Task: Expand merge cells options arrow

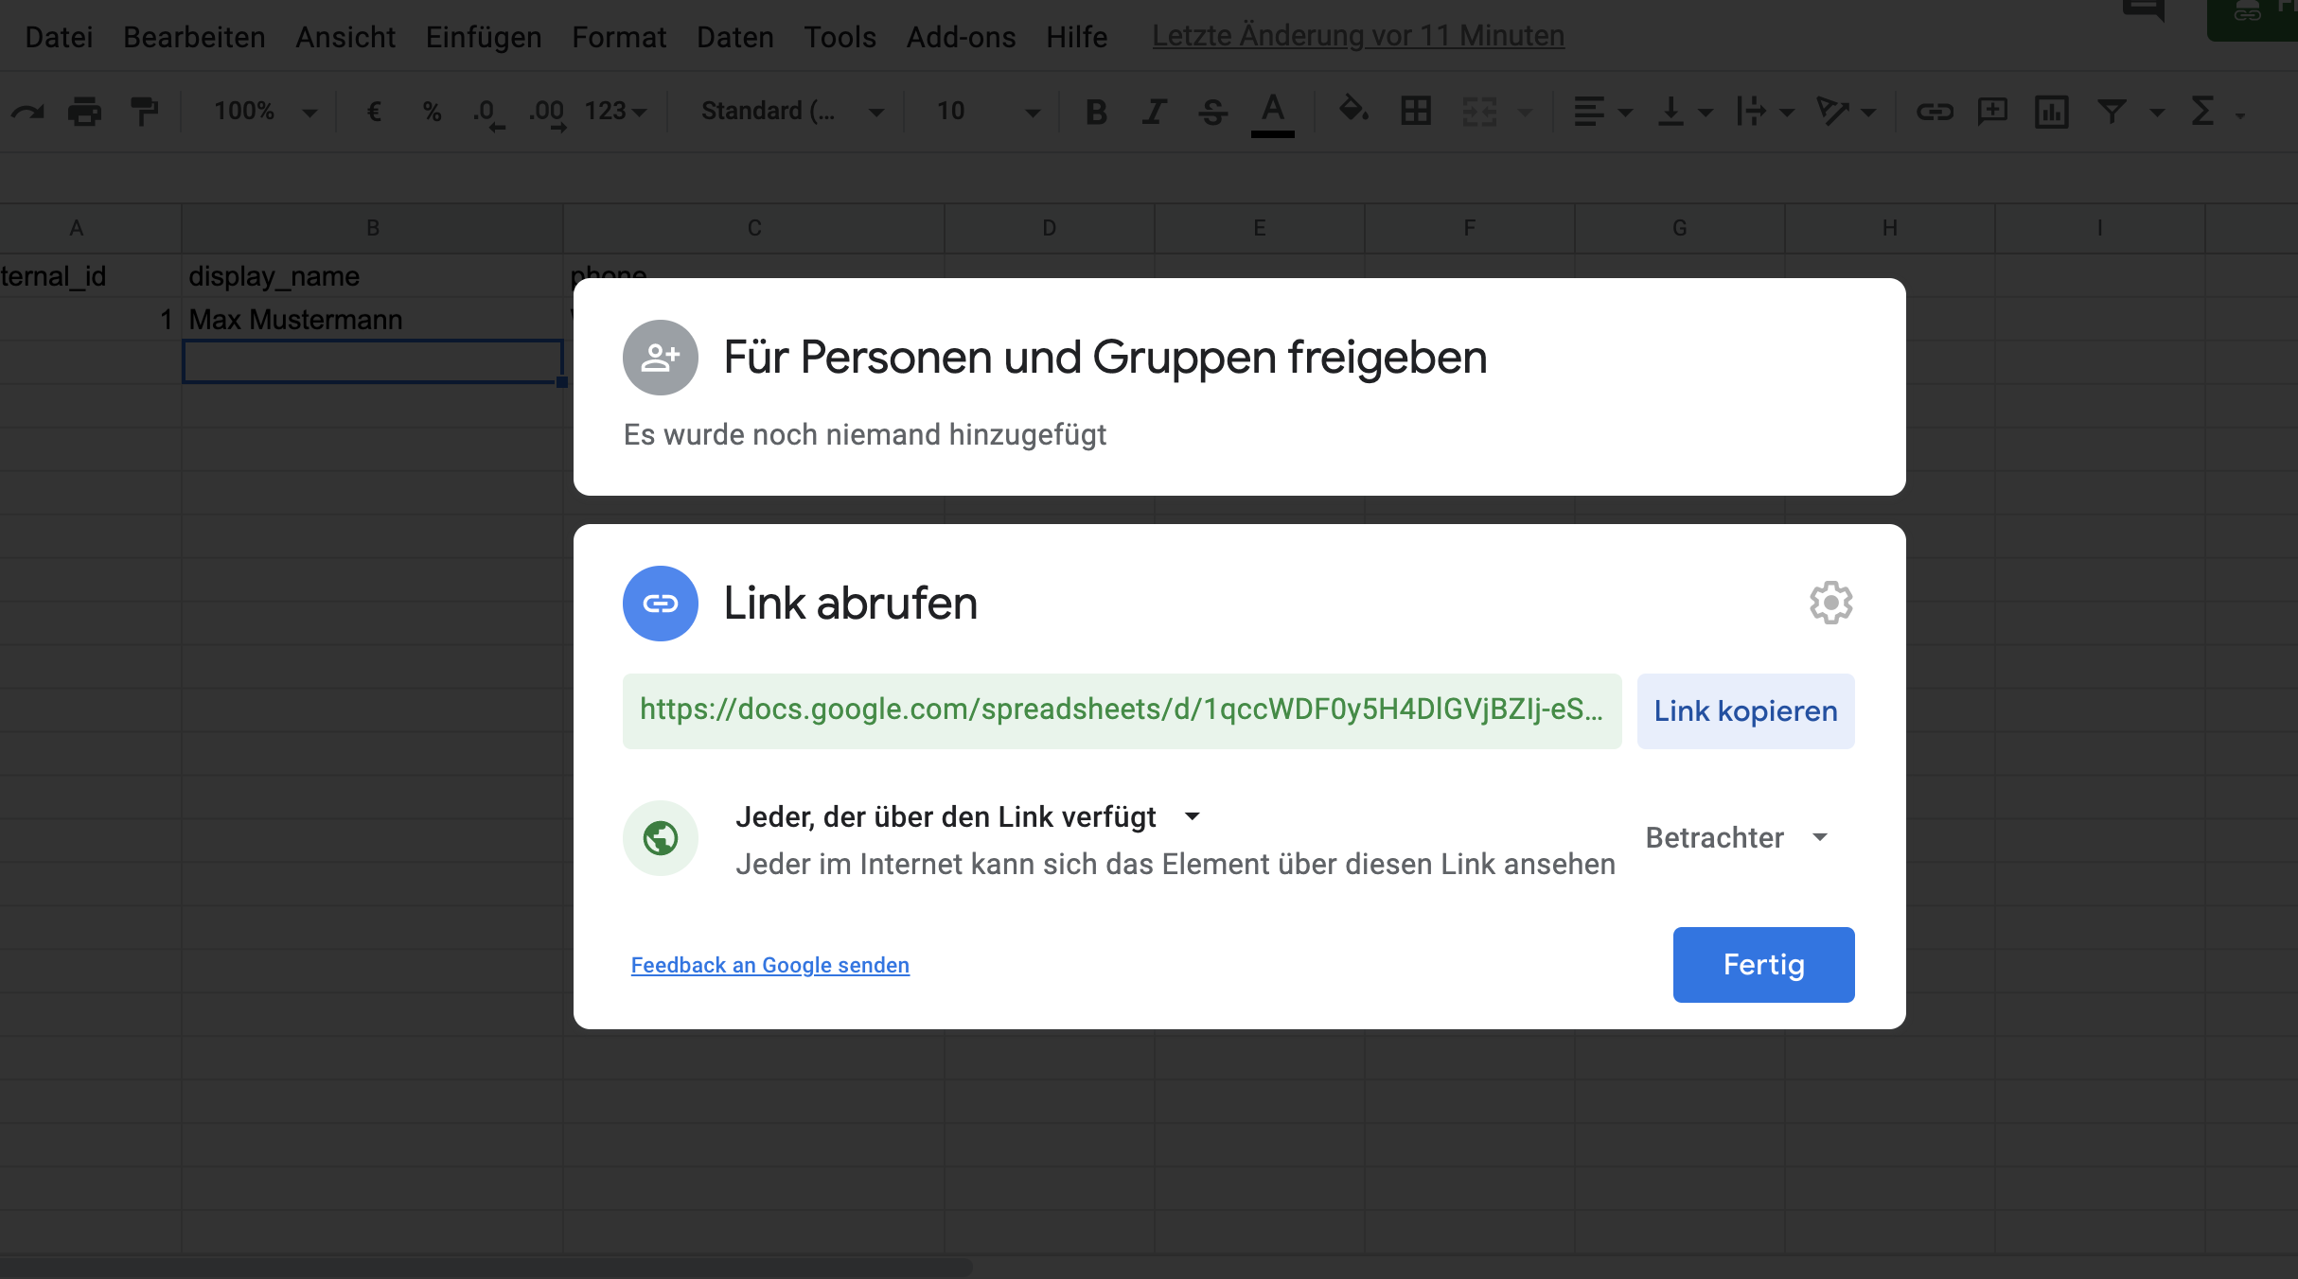Action: coord(1525,113)
